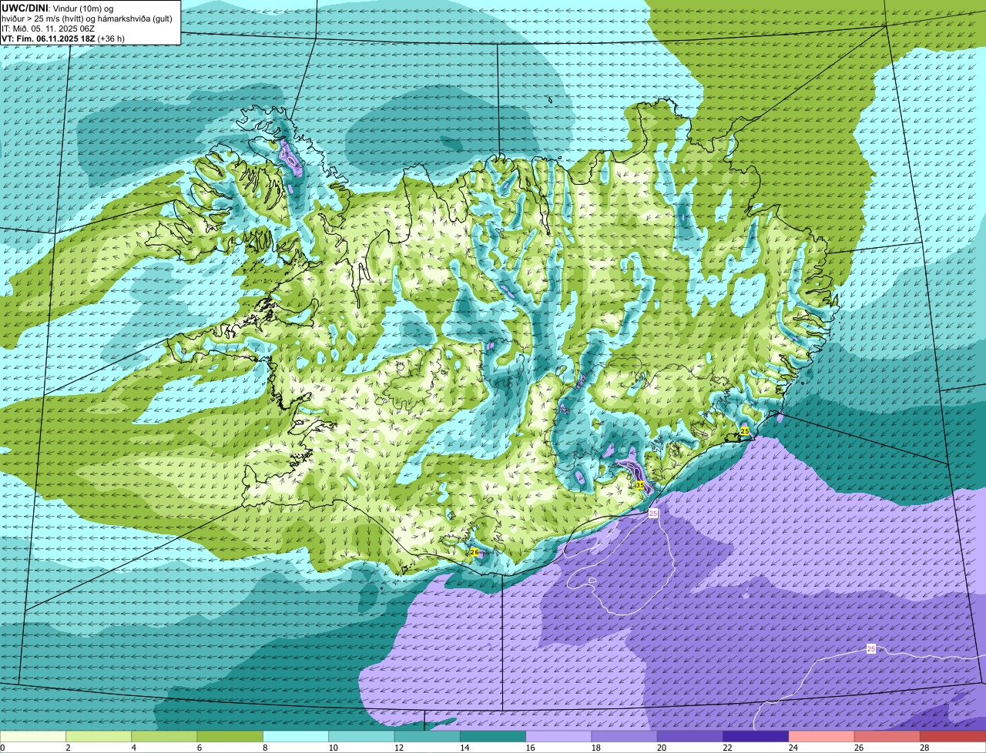The image size is (986, 753).
Task: Select the 22–24 m/s dark indigo legend swatch
Action: pyautogui.click(x=756, y=736)
